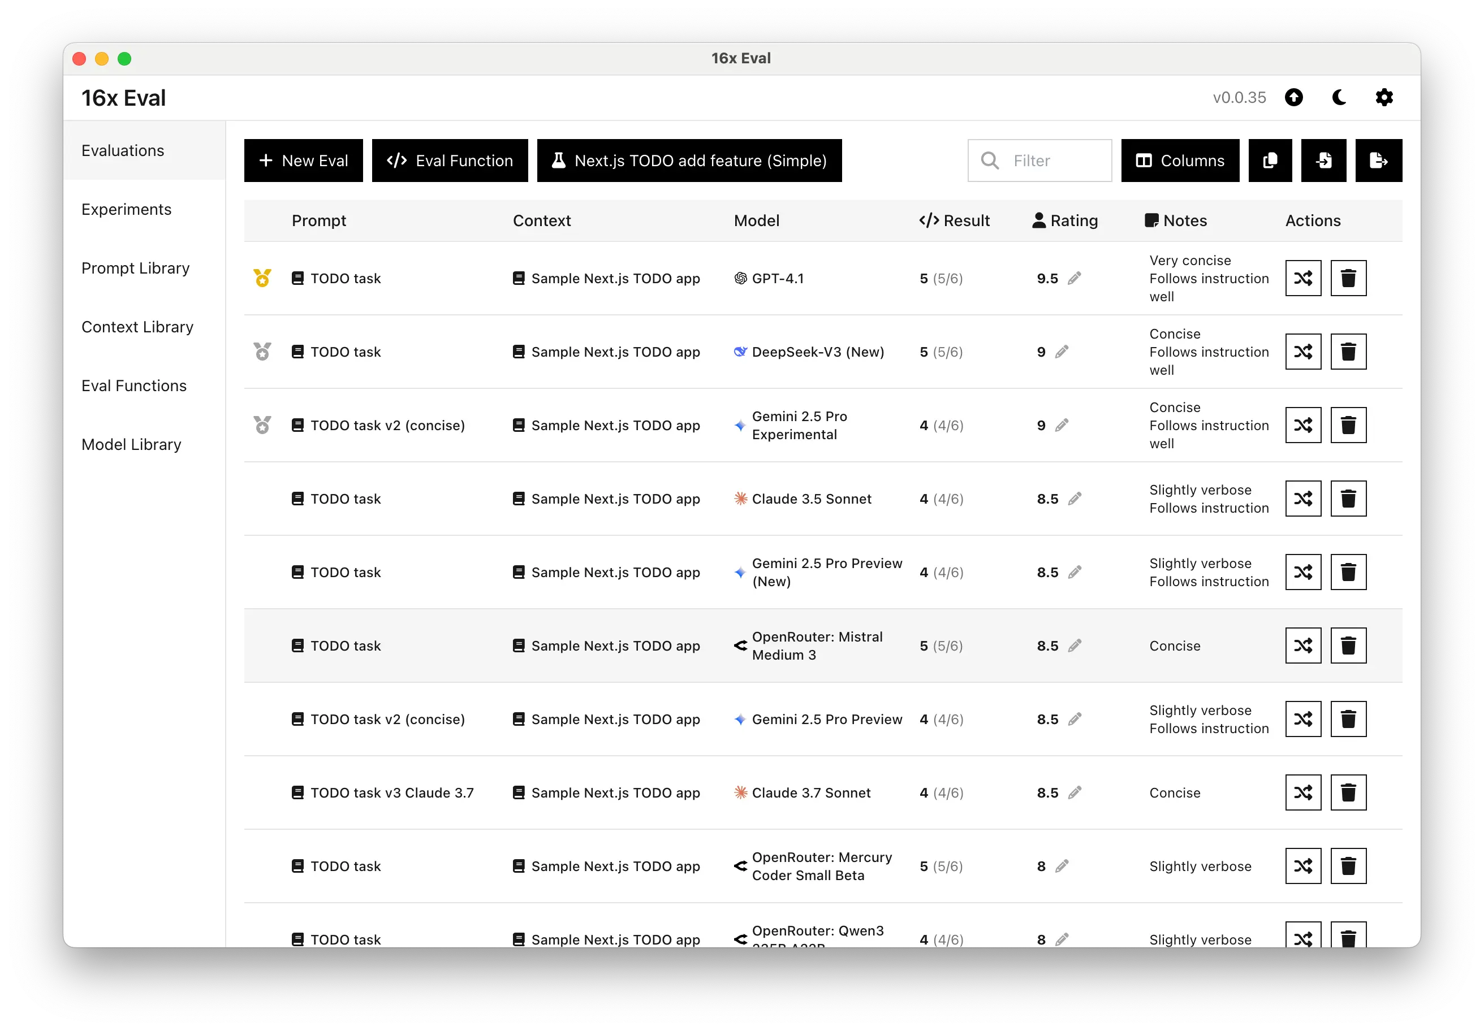The width and height of the screenshot is (1484, 1031).
Task: Click the Model column header
Action: [x=756, y=221]
